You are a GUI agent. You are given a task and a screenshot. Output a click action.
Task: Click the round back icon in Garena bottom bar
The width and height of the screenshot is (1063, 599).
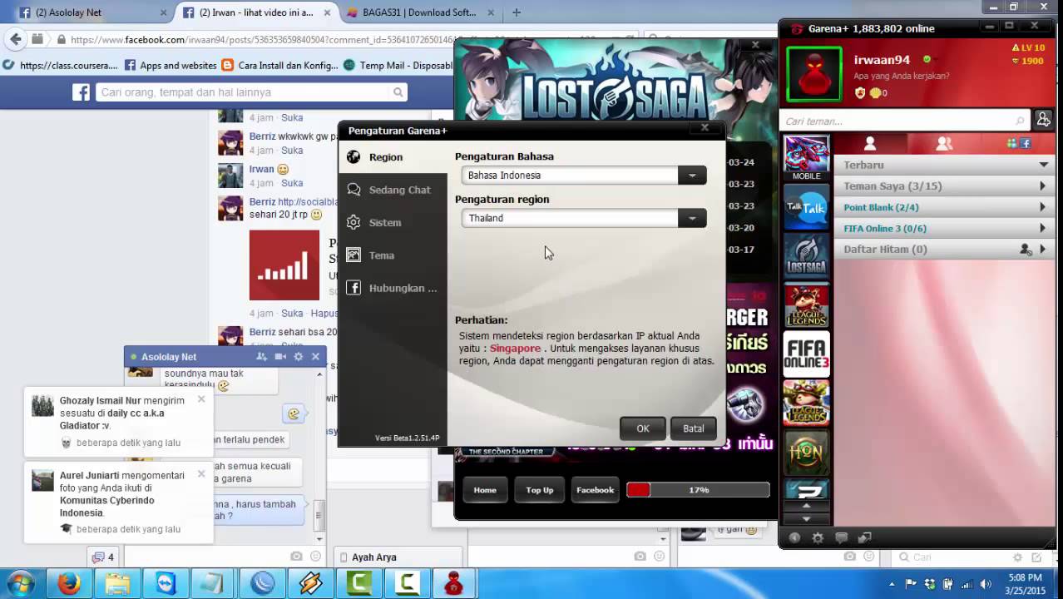pos(794,538)
